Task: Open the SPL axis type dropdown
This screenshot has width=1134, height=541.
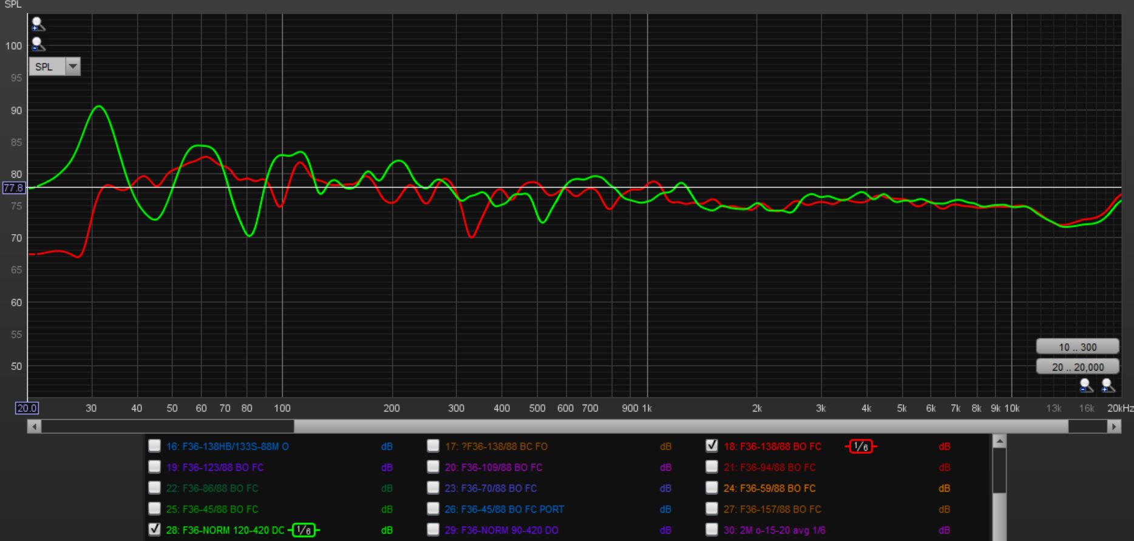Action: [x=73, y=67]
